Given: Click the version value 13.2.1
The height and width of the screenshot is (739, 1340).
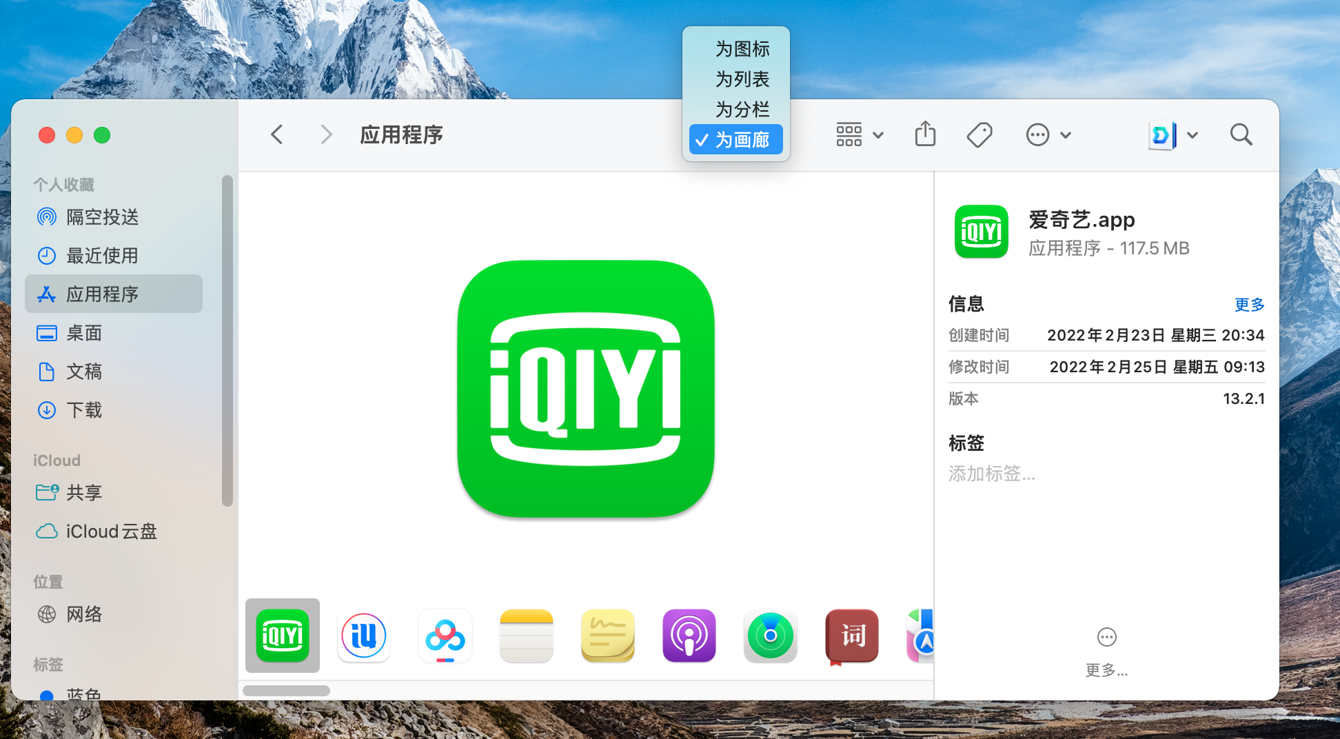Looking at the screenshot, I should pyautogui.click(x=1244, y=398).
